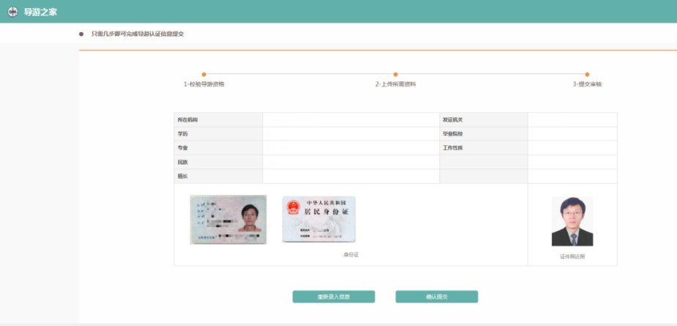The height and width of the screenshot is (326, 677).
Task: Click the 专业 value cell
Action: coord(349,148)
